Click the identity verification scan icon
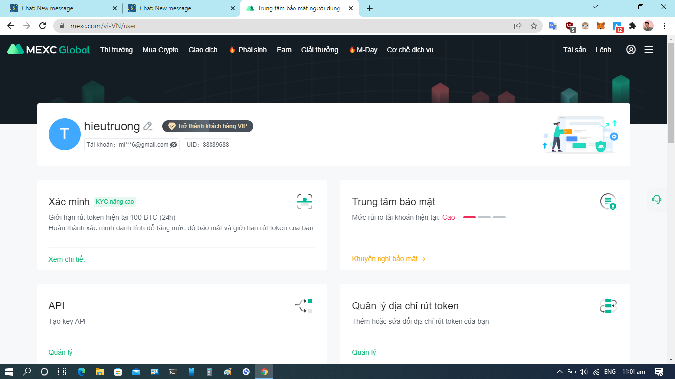This screenshot has width=675, height=379. pos(305,201)
